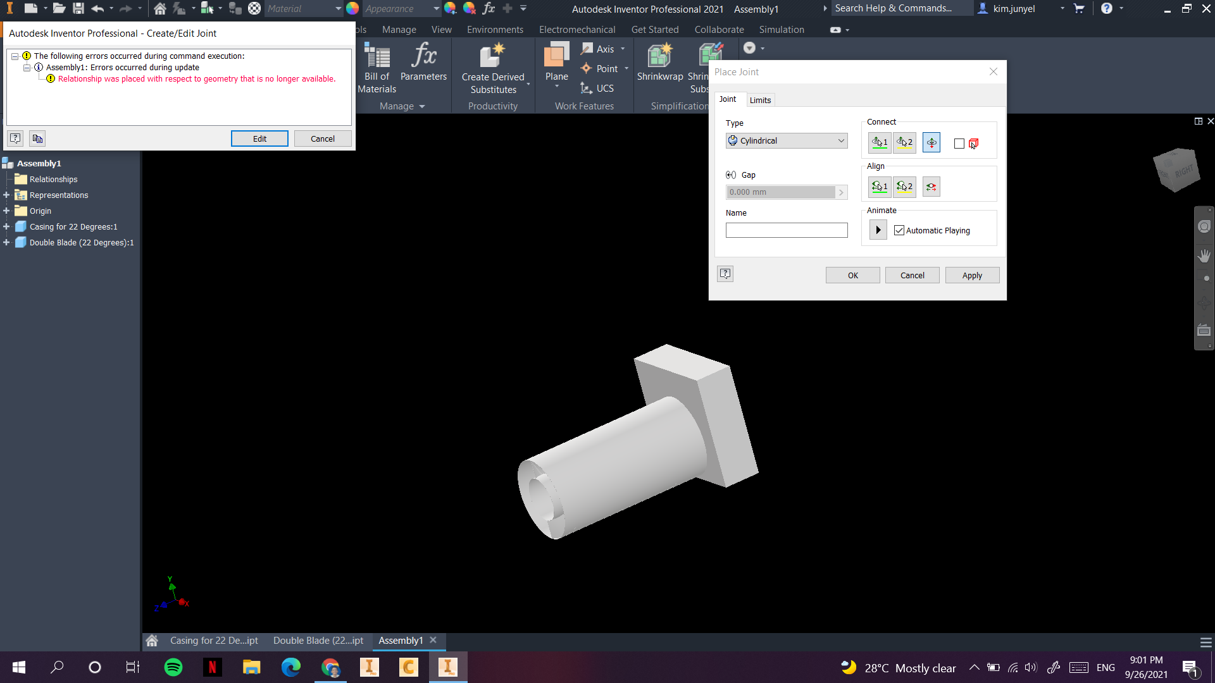This screenshot has height=683, width=1215.
Task: Click help icon in Create/Edit Joint dialog
Action: coord(15,138)
